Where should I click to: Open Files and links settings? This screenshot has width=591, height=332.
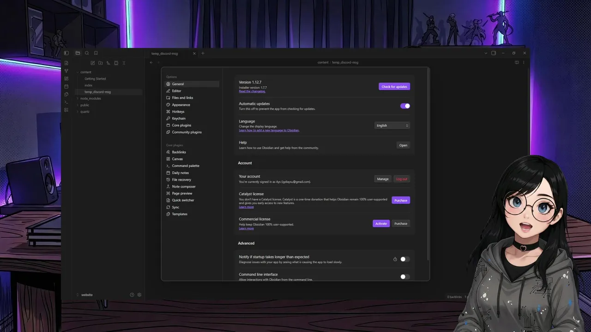tap(192, 98)
